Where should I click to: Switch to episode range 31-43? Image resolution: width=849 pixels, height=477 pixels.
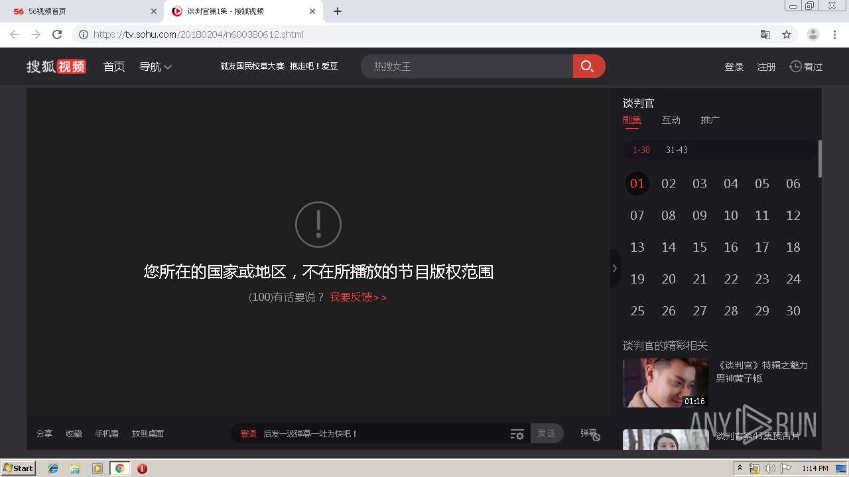pyautogui.click(x=677, y=150)
